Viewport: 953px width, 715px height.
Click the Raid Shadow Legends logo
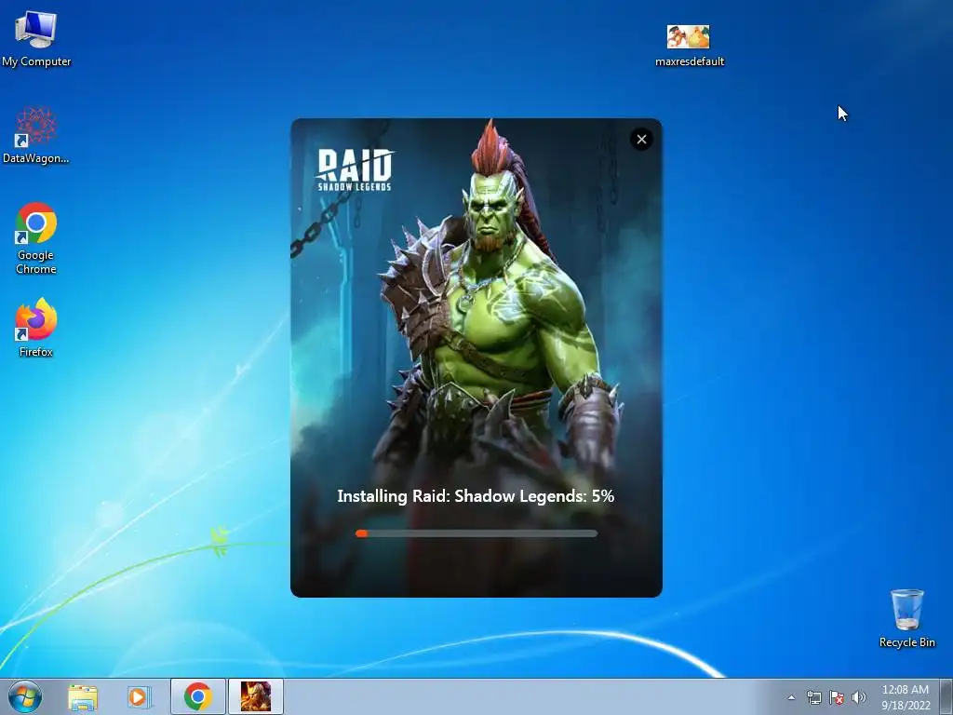coord(355,169)
